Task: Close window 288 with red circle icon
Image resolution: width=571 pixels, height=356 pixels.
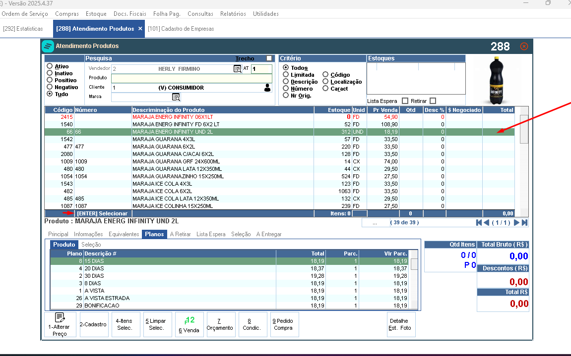Action: pyautogui.click(x=524, y=46)
